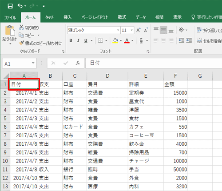Select column D header

pos(107,76)
